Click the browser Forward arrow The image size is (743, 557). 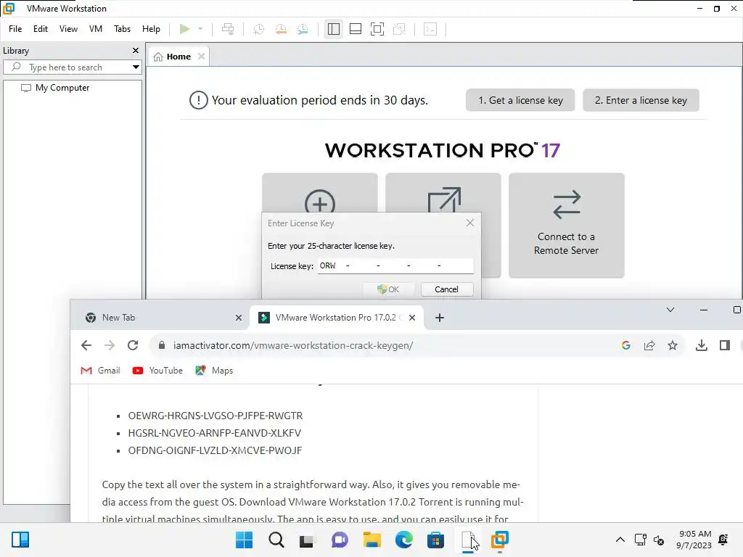(110, 345)
